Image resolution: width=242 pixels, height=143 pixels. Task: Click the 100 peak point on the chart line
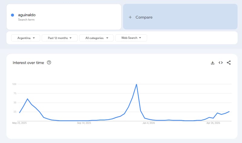tap(136, 84)
